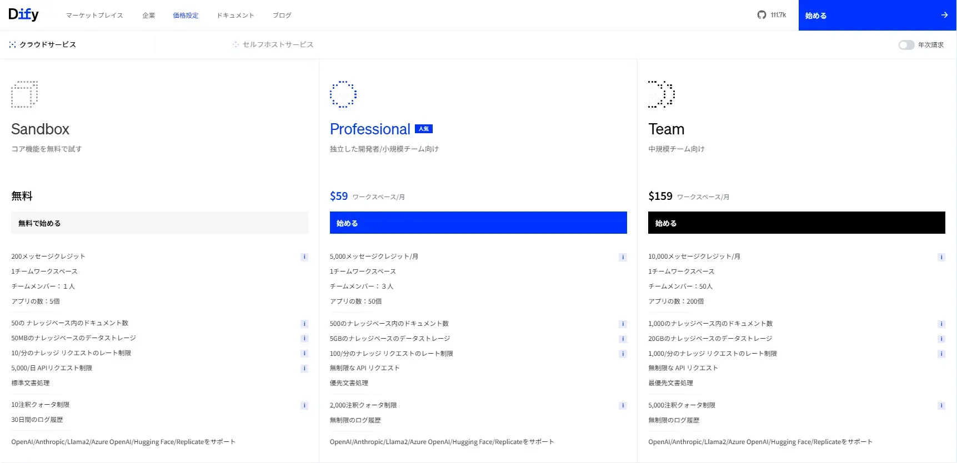The width and height of the screenshot is (957, 463).
Task: Click the arrow icon in the top 始める button
Action: tap(944, 15)
